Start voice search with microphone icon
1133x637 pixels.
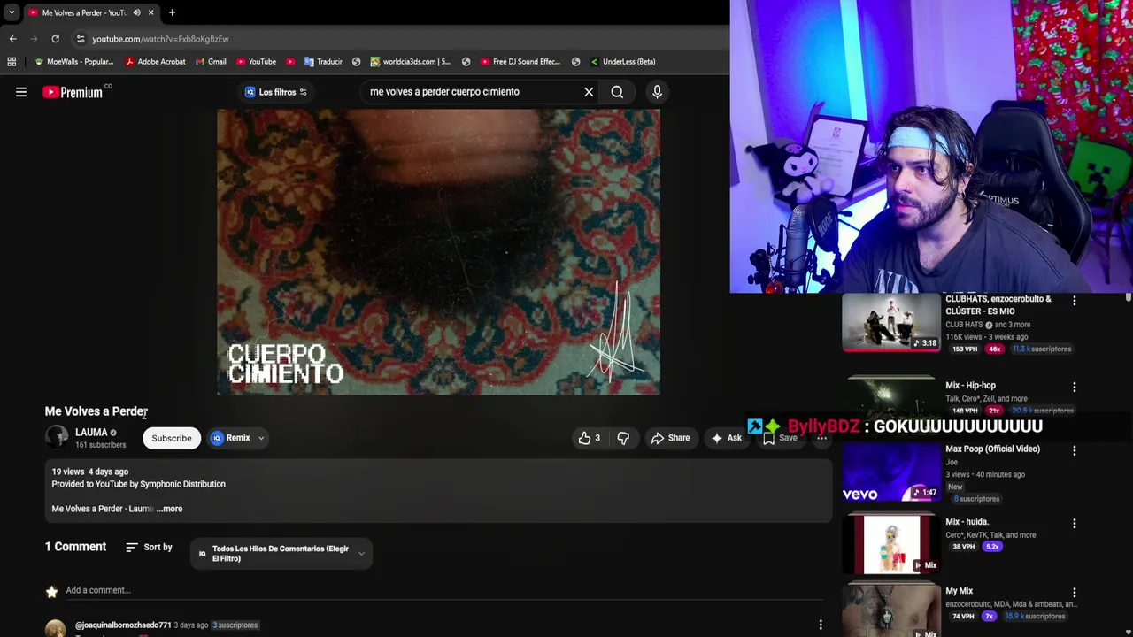point(657,92)
